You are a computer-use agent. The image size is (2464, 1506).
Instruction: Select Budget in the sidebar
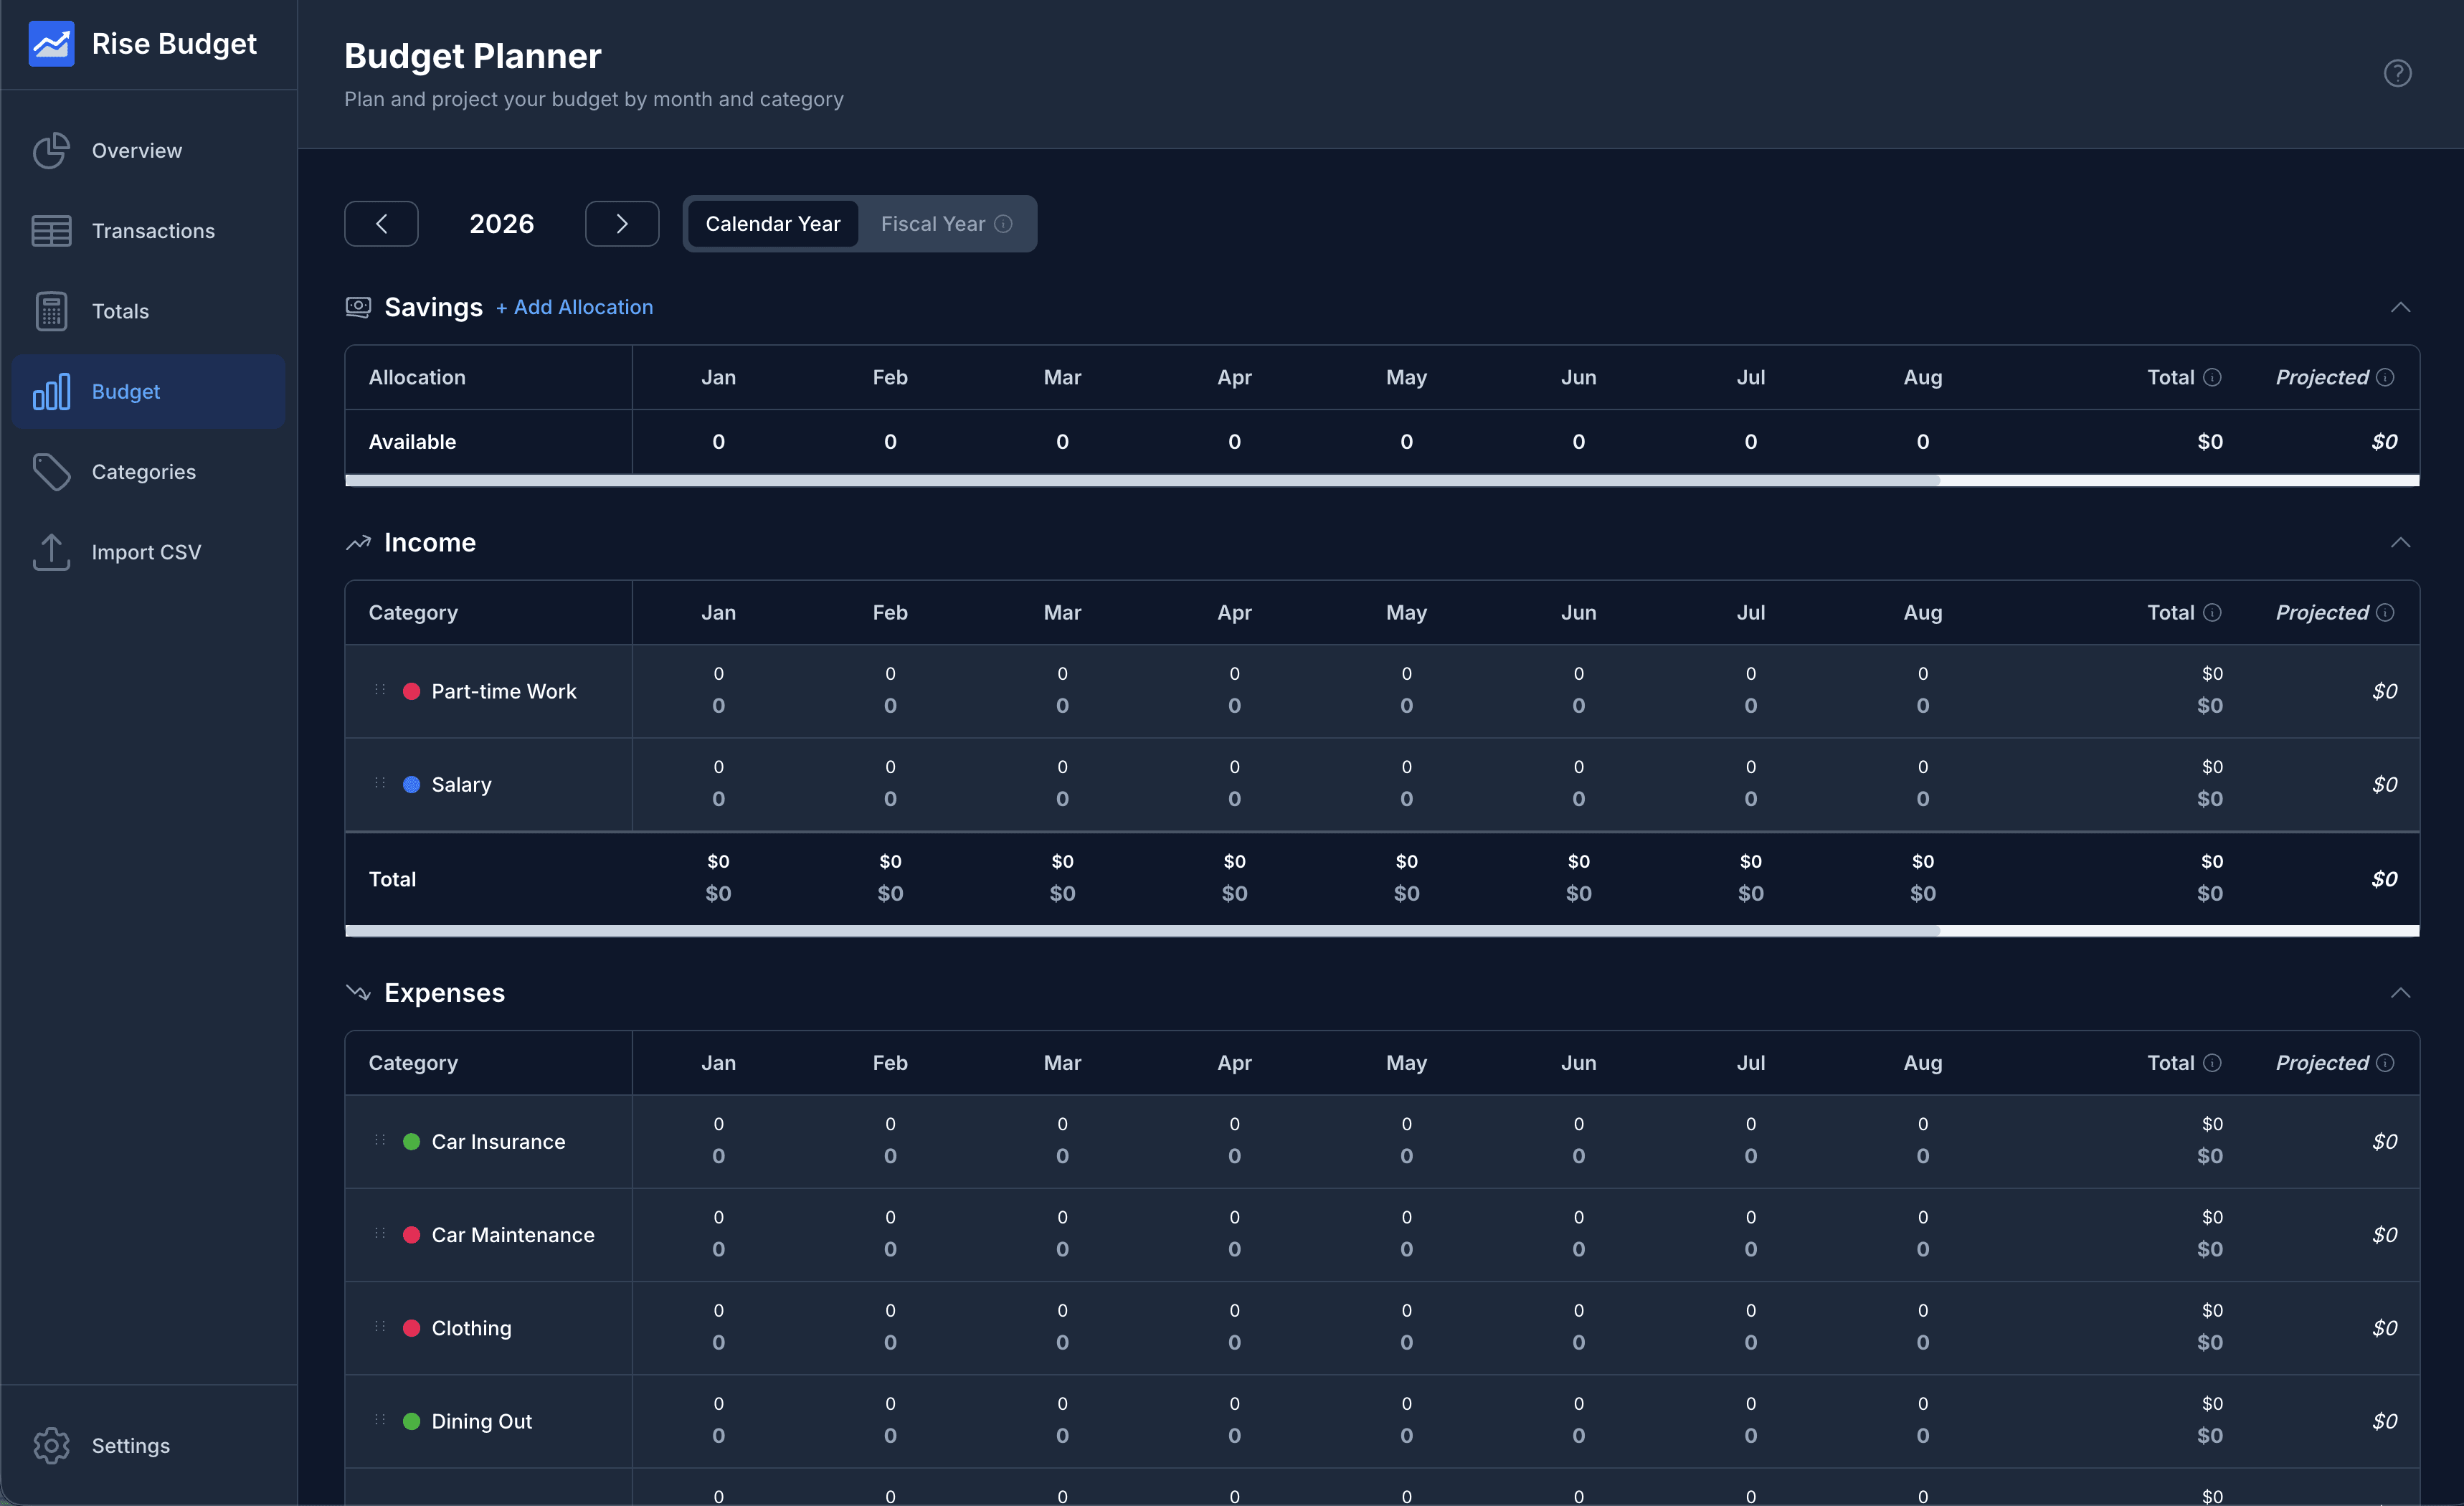click(x=125, y=392)
